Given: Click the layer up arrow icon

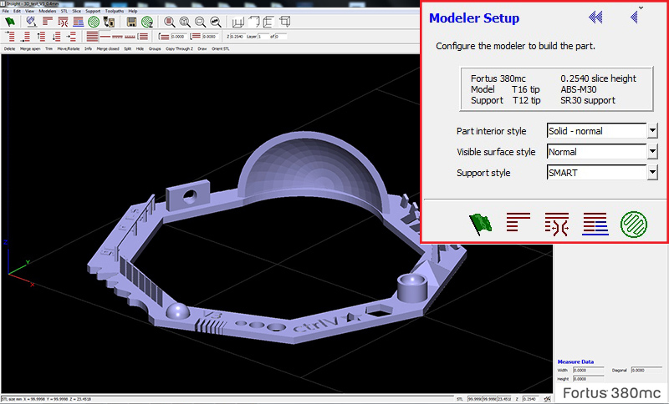Looking at the screenshot, I should (x=41, y=36).
